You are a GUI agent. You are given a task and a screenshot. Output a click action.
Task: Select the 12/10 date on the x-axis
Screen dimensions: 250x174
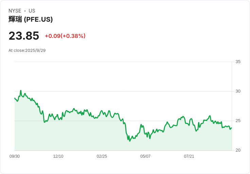(58, 156)
